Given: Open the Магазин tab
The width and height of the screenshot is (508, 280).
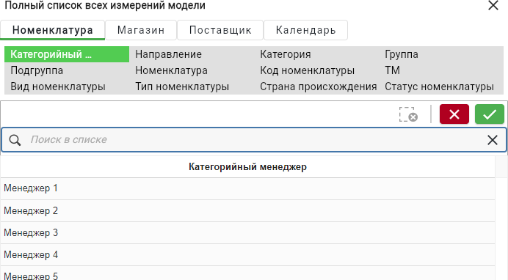Looking at the screenshot, I should [141, 30].
